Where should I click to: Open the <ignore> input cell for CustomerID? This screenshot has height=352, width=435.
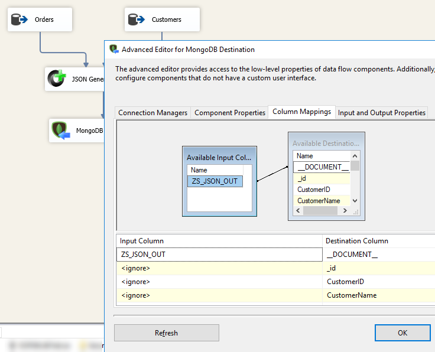tap(219, 282)
